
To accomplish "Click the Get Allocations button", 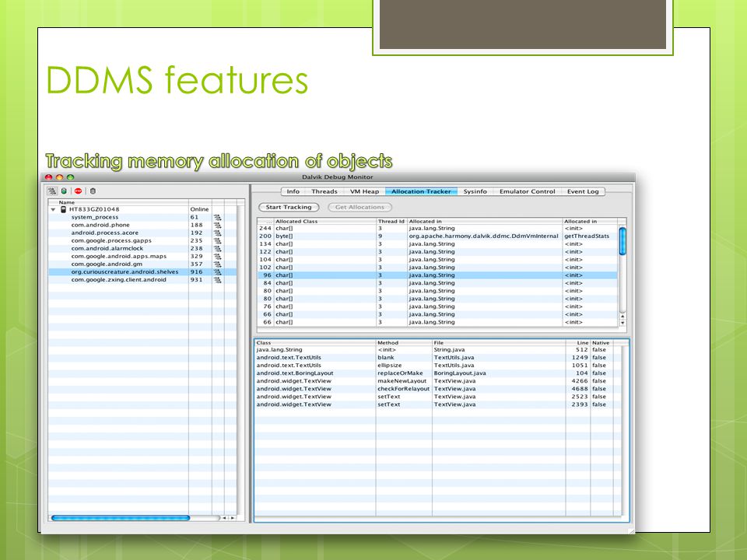I will 359,207.
